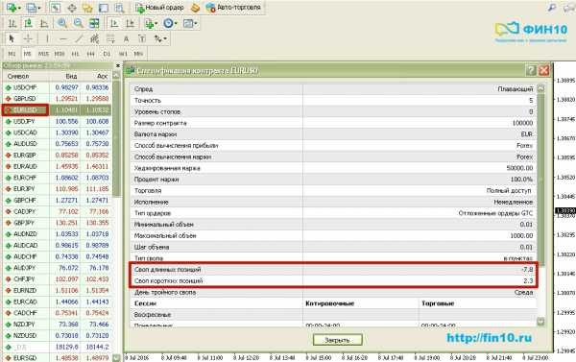Click the help question mark in dialog

click(x=531, y=70)
